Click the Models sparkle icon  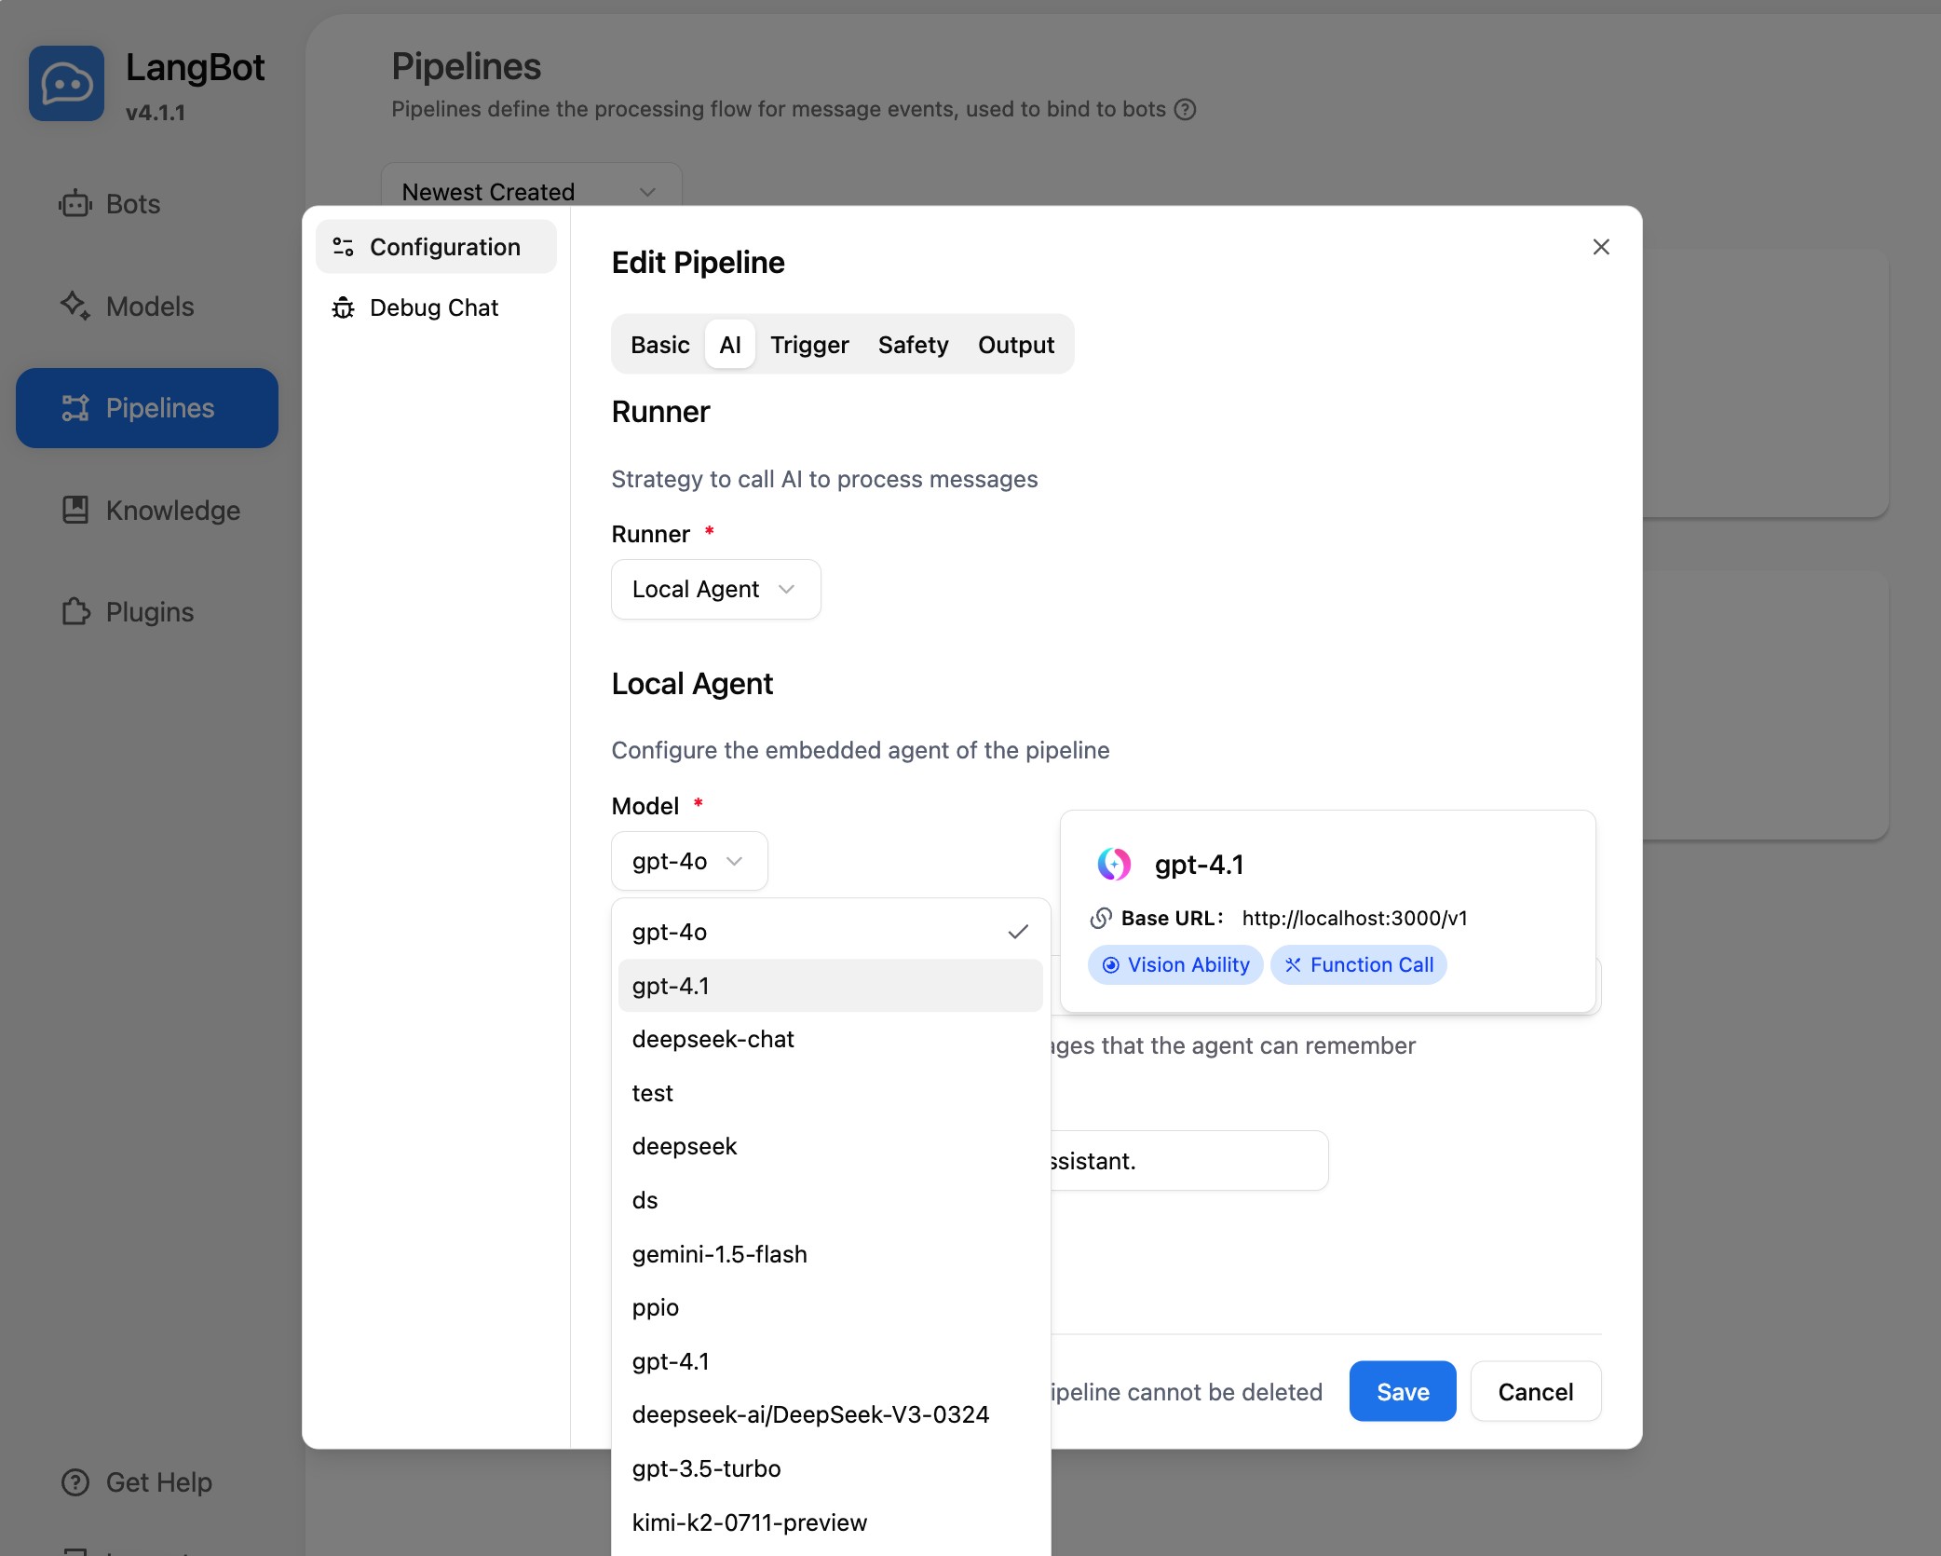click(75, 306)
